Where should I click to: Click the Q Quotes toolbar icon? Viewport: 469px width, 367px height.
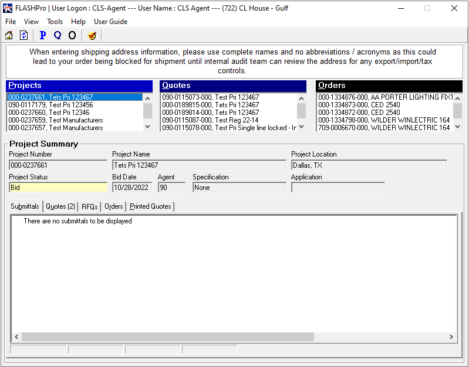pos(58,35)
